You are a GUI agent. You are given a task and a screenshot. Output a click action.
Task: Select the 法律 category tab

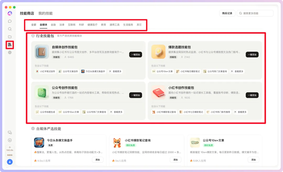coord(62,25)
